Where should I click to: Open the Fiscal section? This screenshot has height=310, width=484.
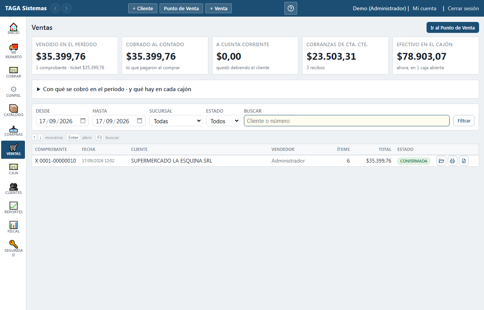tap(13, 227)
